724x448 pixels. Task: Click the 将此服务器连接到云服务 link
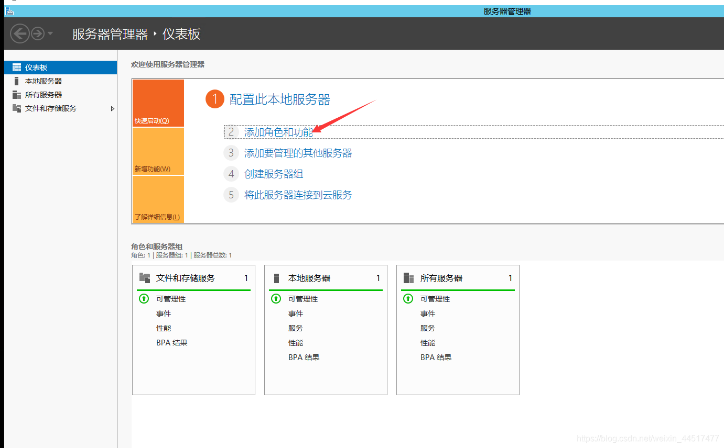298,195
